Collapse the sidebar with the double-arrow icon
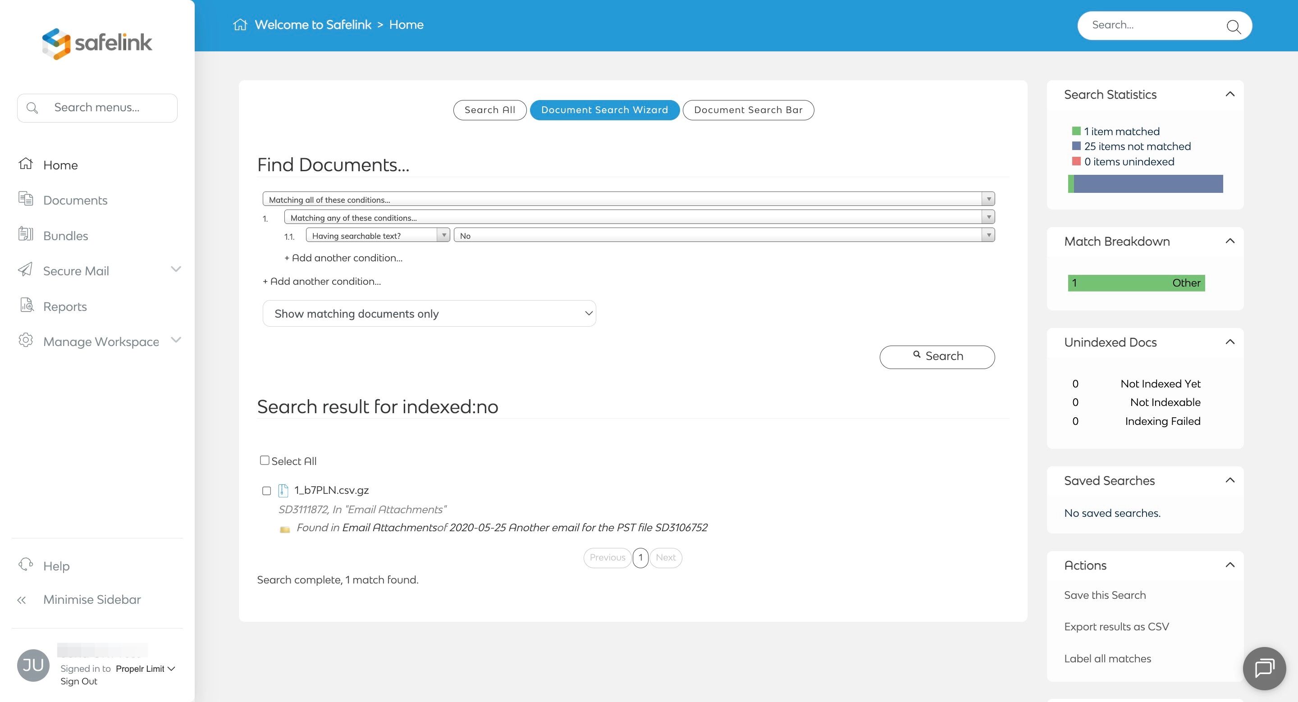Image resolution: width=1298 pixels, height=702 pixels. (22, 600)
